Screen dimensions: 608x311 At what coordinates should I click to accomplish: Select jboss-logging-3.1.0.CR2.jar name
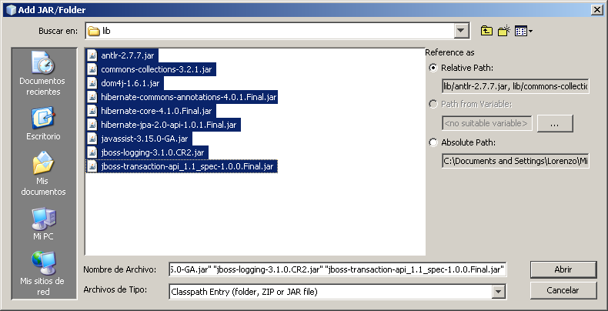[152, 152]
